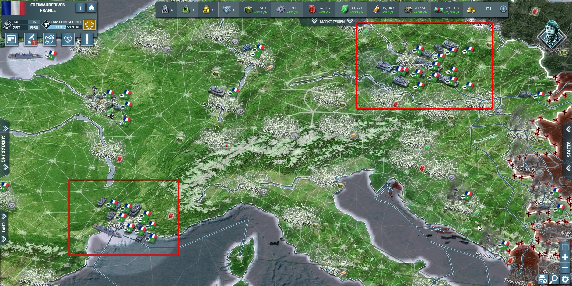This screenshot has width=572, height=286.
Task: Click the home button beside the country name
Action: [91, 8]
